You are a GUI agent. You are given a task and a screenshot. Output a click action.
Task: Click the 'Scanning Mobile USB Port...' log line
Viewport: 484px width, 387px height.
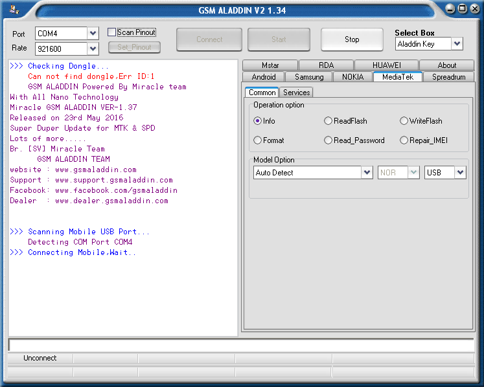click(x=80, y=232)
